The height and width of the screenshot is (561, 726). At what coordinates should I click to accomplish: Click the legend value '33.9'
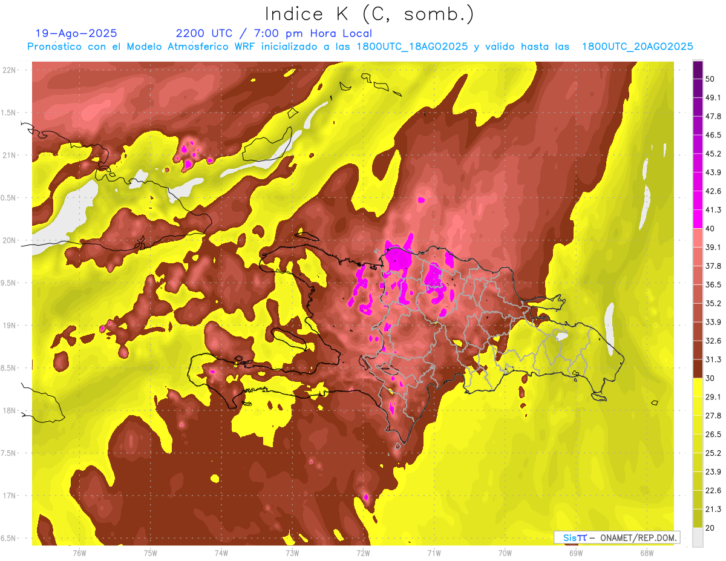point(713,322)
